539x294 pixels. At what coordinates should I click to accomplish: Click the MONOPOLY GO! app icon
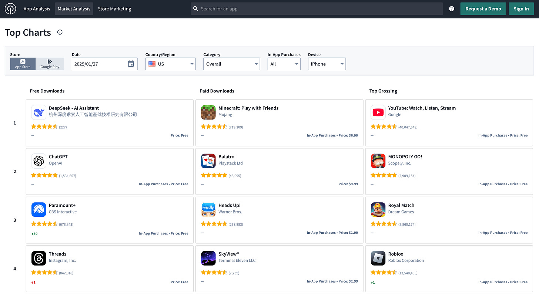378,161
